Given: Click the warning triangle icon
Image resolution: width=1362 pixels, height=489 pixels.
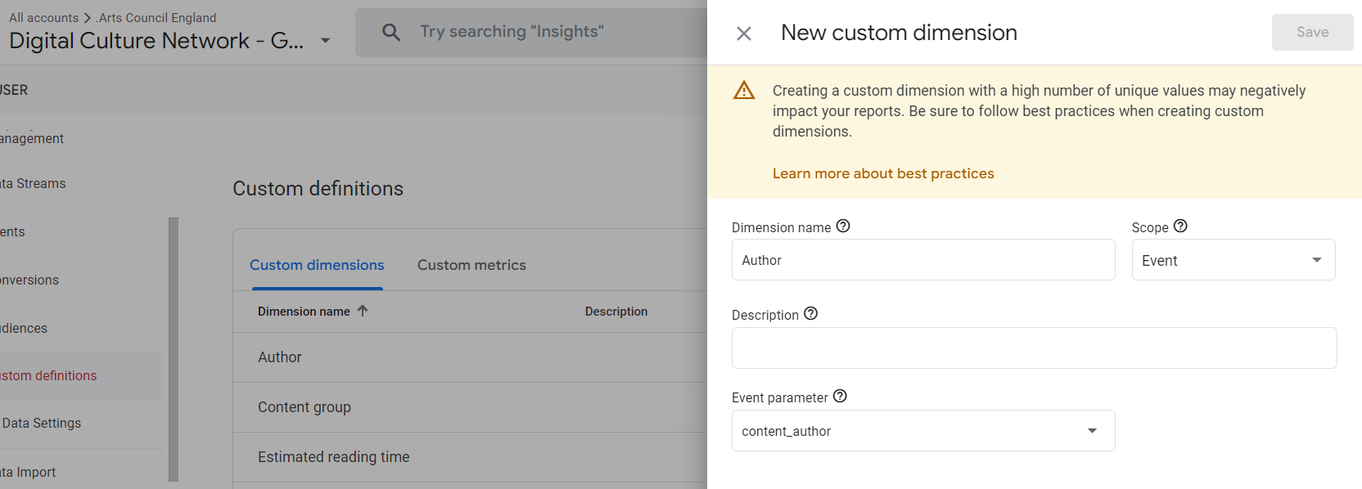Looking at the screenshot, I should coord(744,90).
